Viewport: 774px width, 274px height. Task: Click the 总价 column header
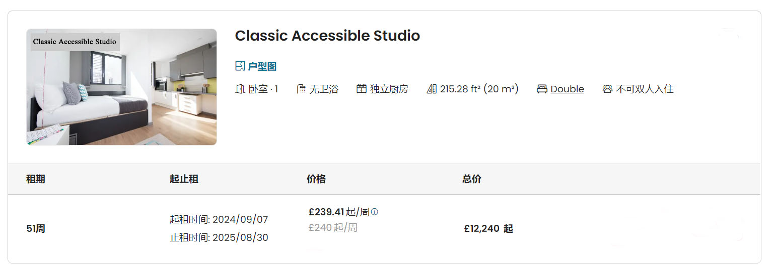pyautogui.click(x=472, y=179)
